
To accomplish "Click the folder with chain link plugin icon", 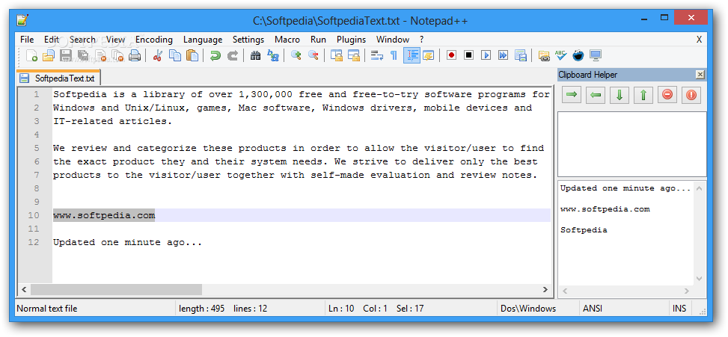I will tap(544, 55).
